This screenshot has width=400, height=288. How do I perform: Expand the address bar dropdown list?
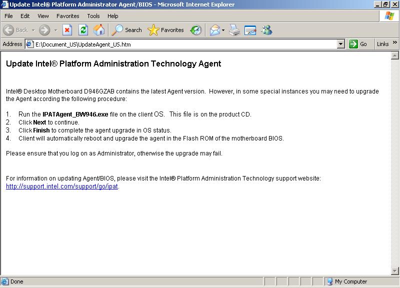341,44
